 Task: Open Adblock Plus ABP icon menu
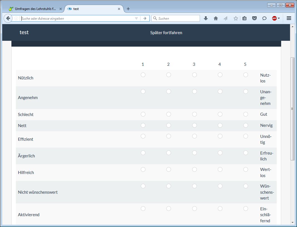coord(276,18)
